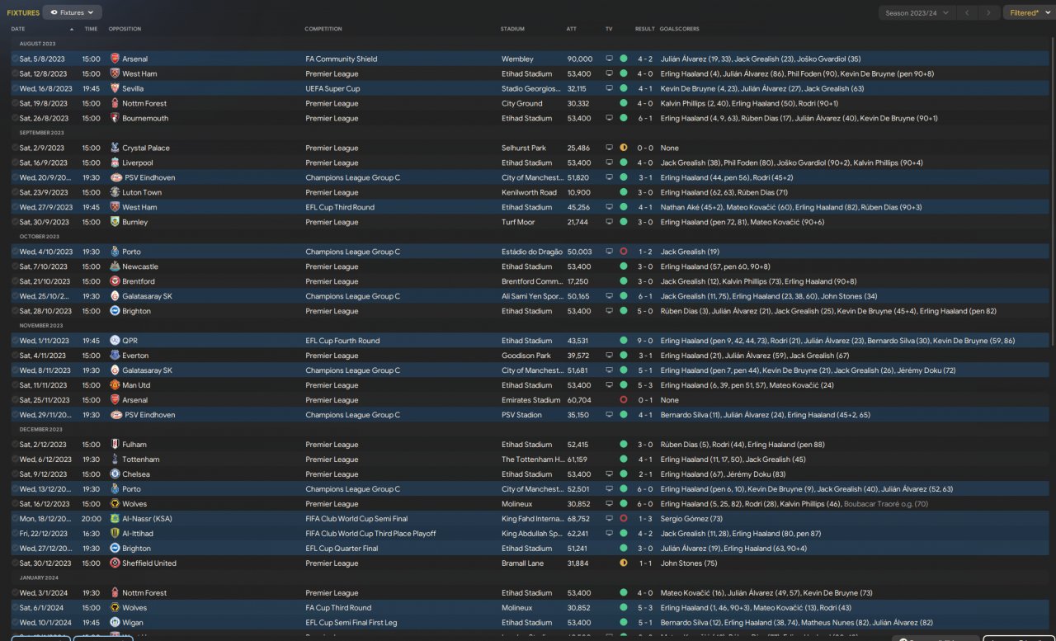Click the TV icon on the Man Utd row
1056x641 pixels.
[x=610, y=386]
